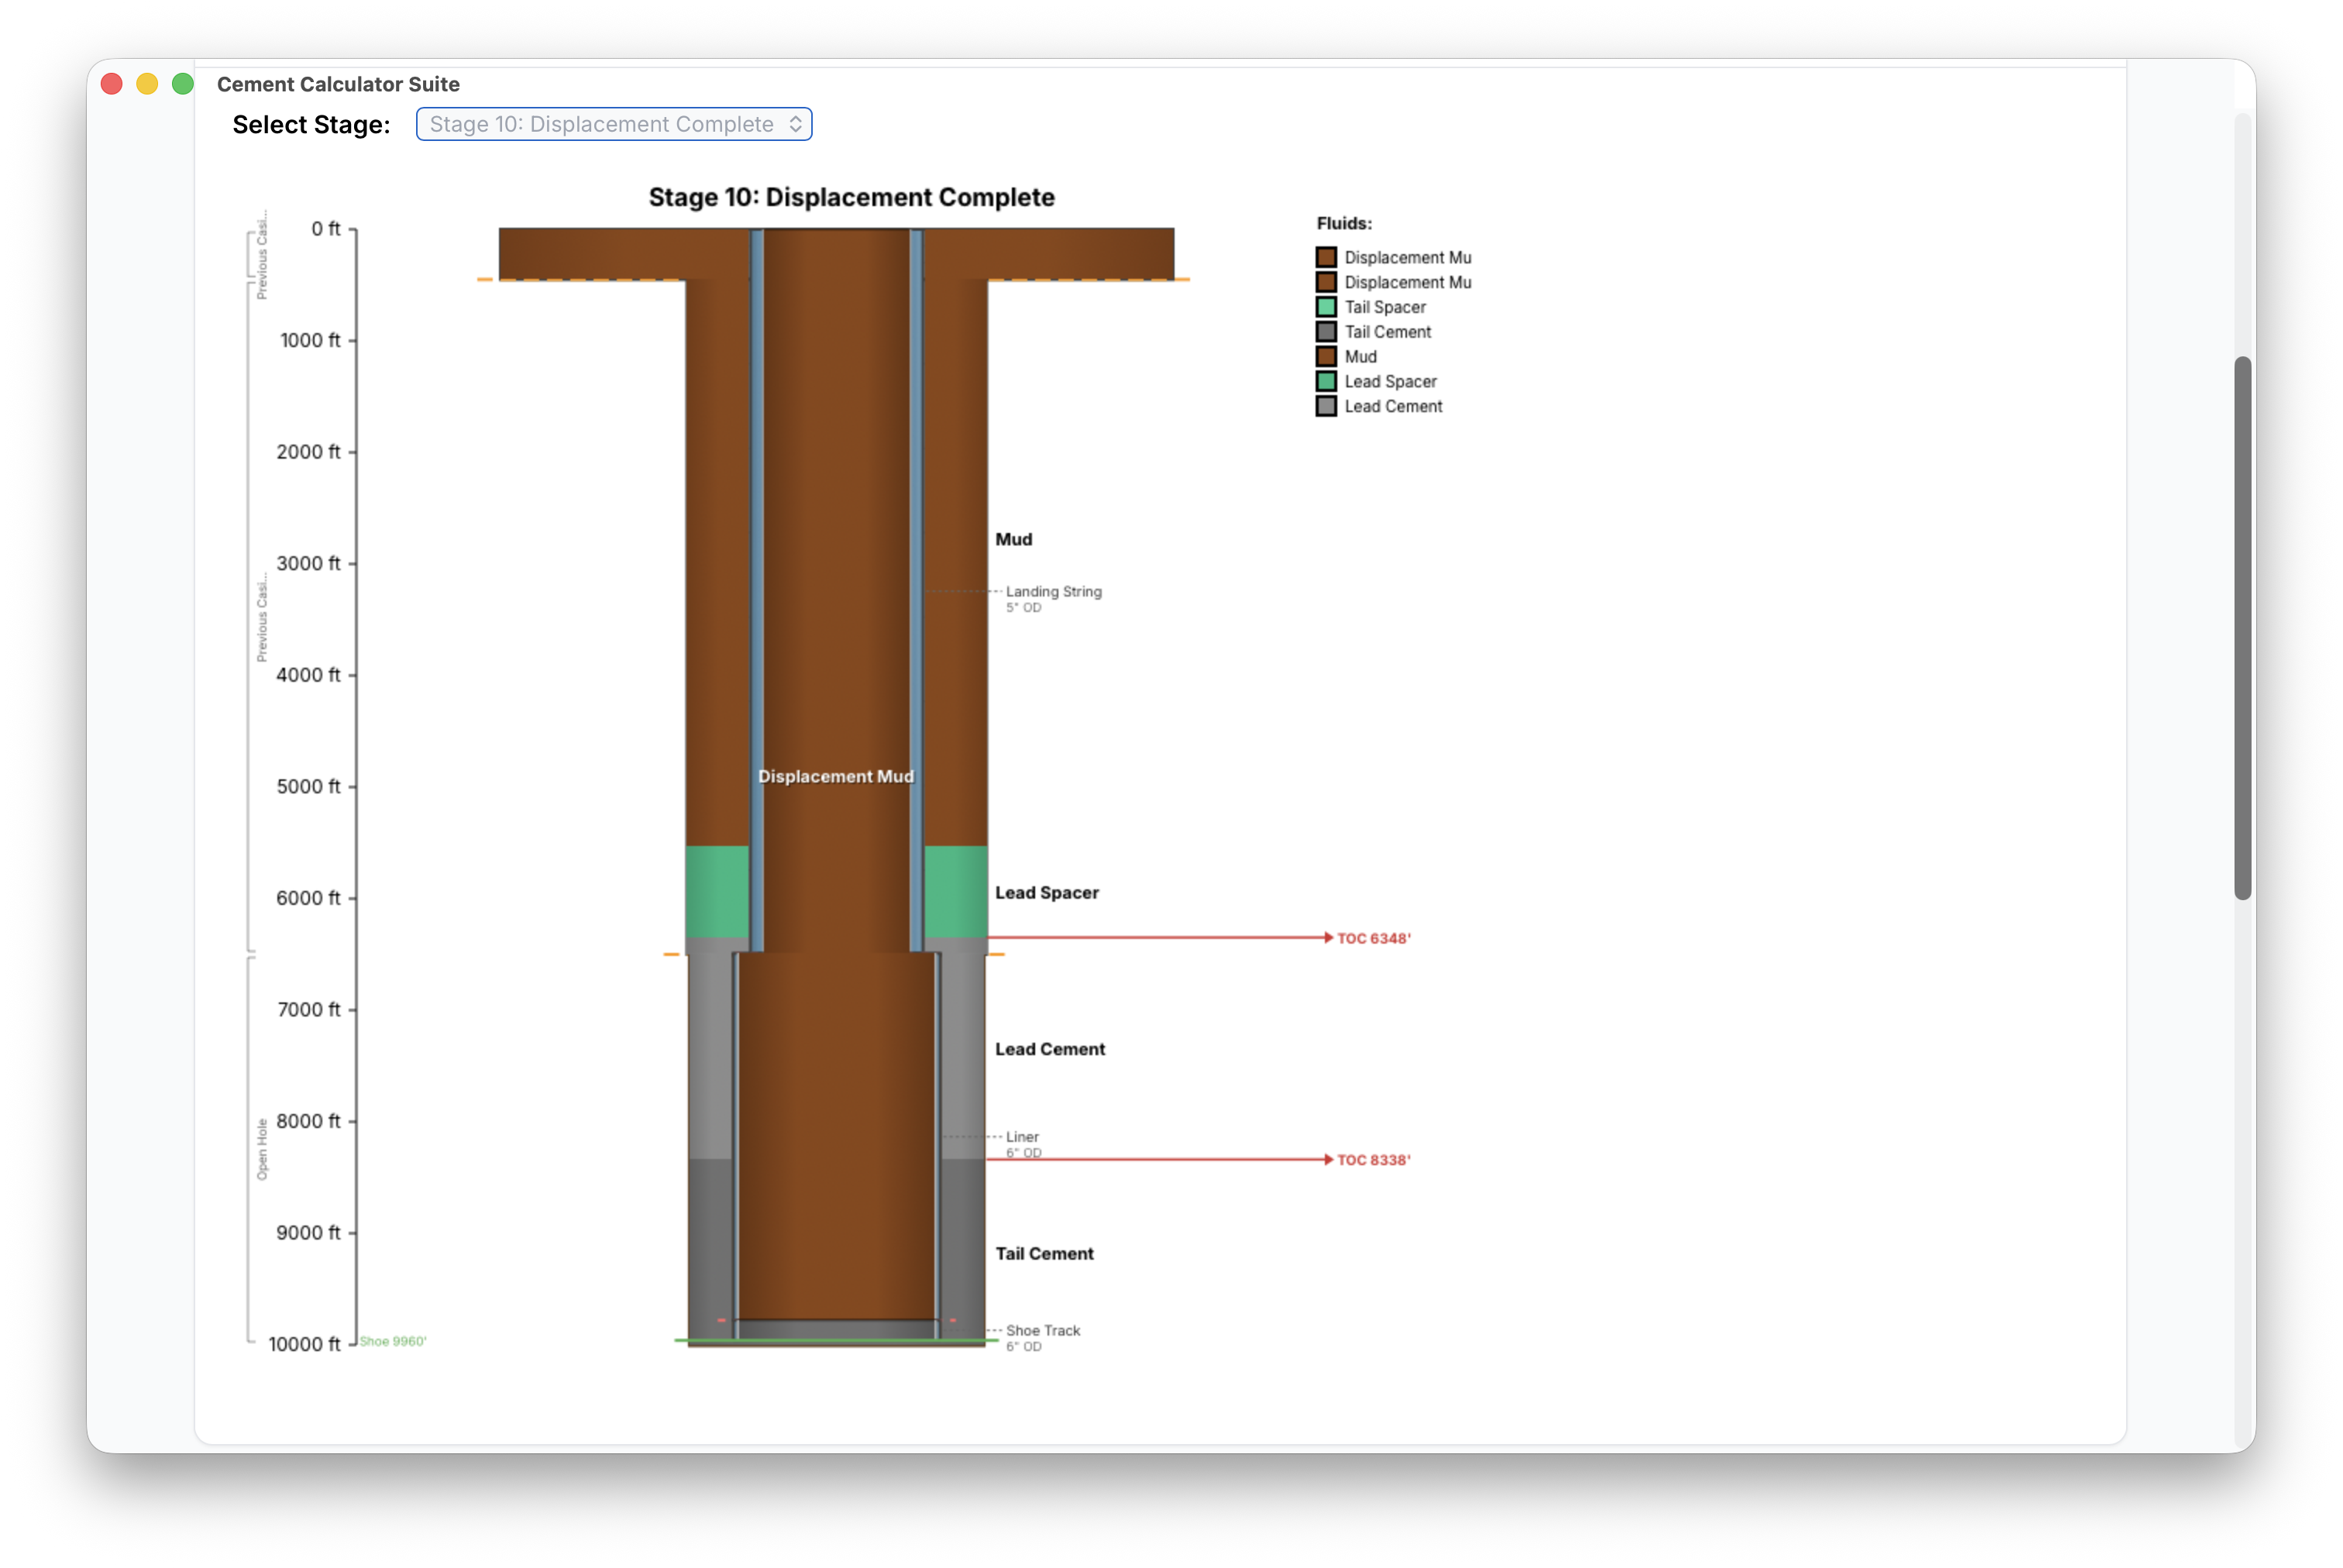Click the Shoe 9960' annotation label

pyautogui.click(x=393, y=1341)
